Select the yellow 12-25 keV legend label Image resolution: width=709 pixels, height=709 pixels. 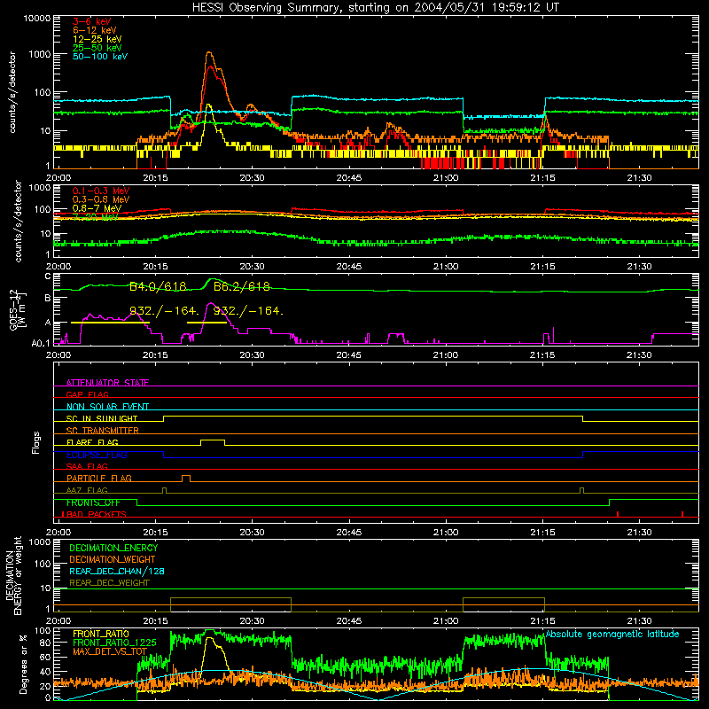pyautogui.click(x=97, y=39)
